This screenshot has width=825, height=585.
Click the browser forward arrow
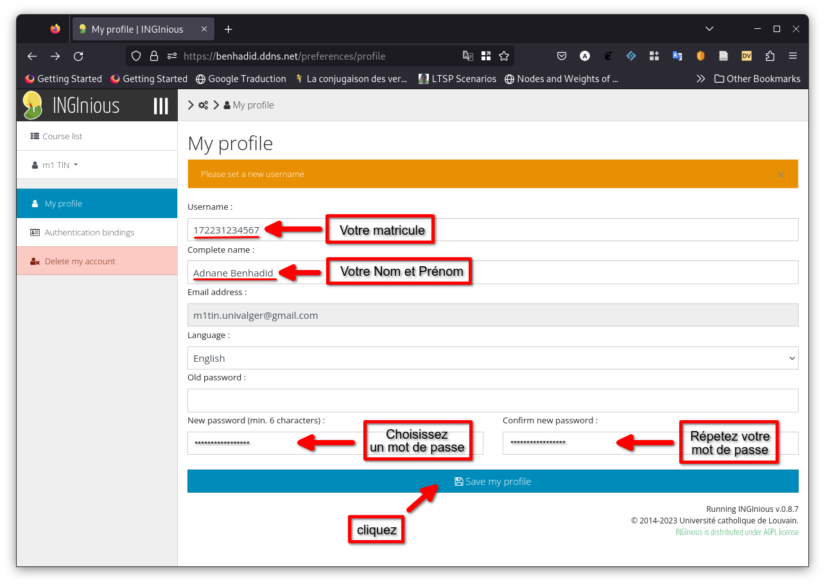click(55, 56)
